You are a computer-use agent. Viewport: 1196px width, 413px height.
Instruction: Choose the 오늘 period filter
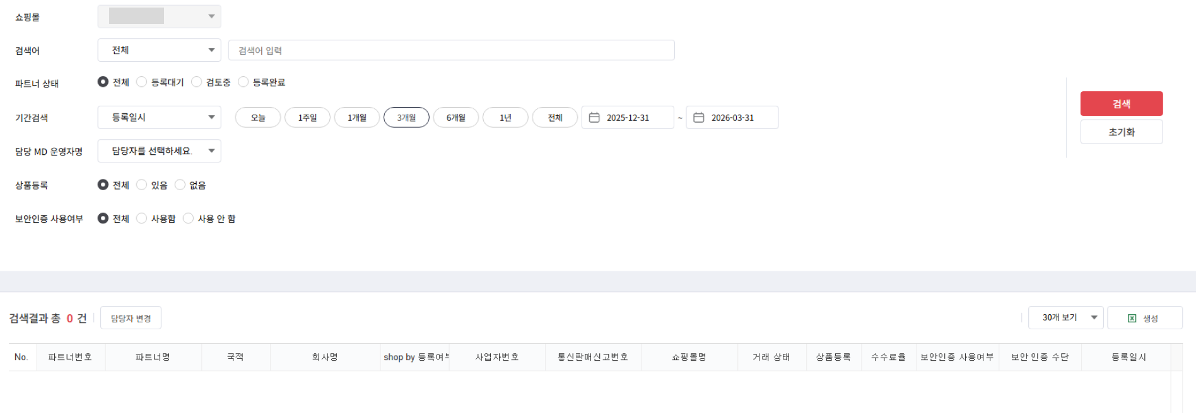tap(258, 118)
